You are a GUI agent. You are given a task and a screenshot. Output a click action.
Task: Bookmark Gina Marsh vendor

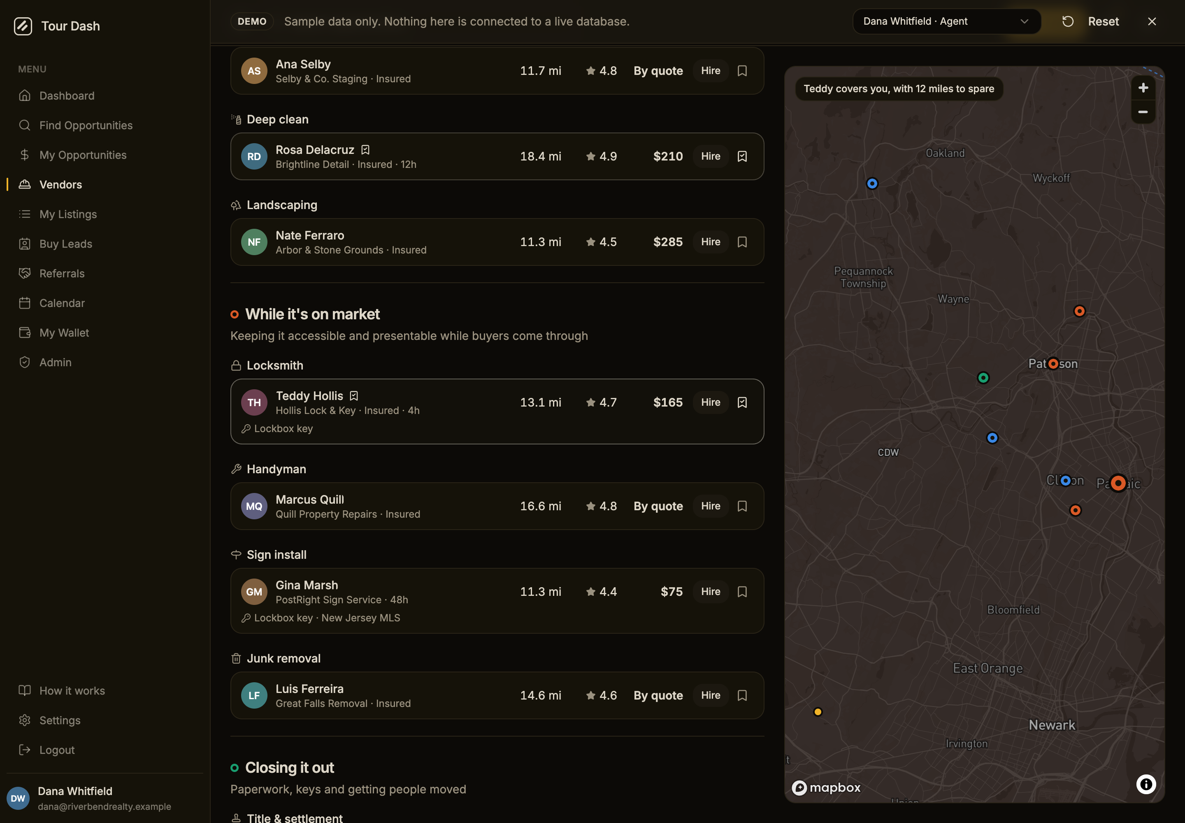coord(742,591)
